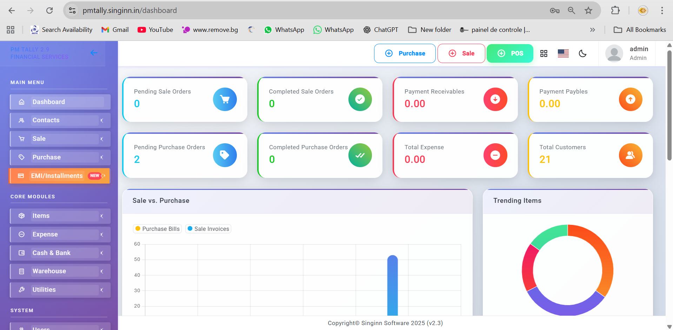Click the Payment Receivables red arrow icon
This screenshot has height=330, width=673.
[x=495, y=99]
